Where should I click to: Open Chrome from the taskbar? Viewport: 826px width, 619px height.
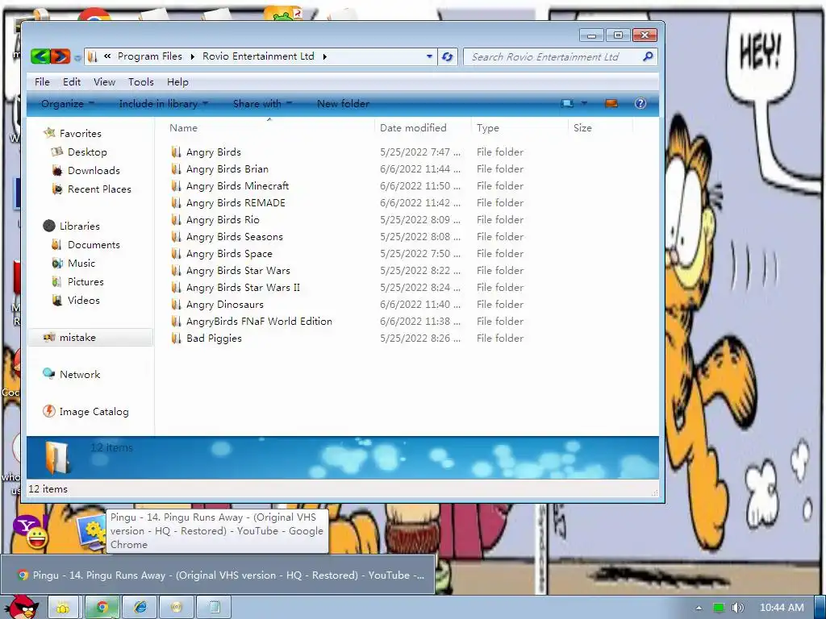coord(102,608)
